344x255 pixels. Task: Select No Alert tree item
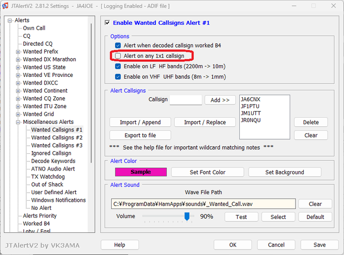coord(41,208)
